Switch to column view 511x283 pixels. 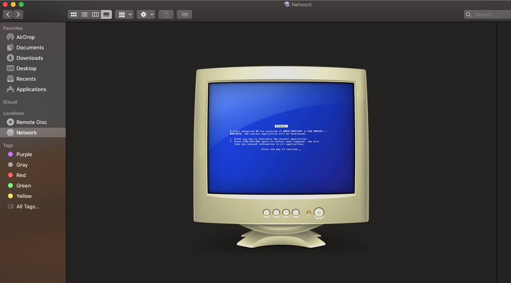pyautogui.click(x=95, y=14)
